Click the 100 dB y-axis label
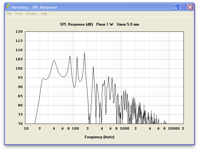The height and width of the screenshot is (151, 199). pyautogui.click(x=19, y=68)
